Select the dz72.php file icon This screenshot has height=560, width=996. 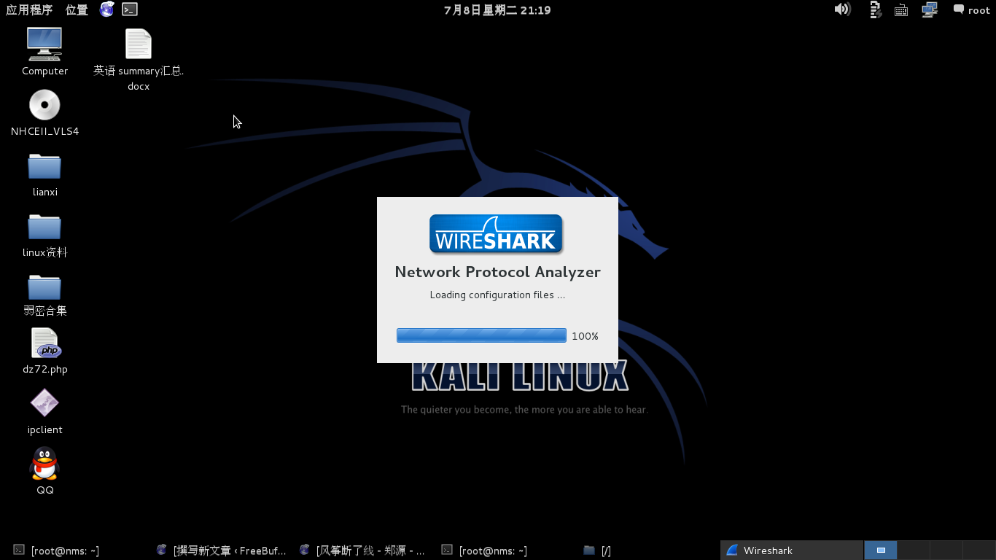click(x=44, y=343)
